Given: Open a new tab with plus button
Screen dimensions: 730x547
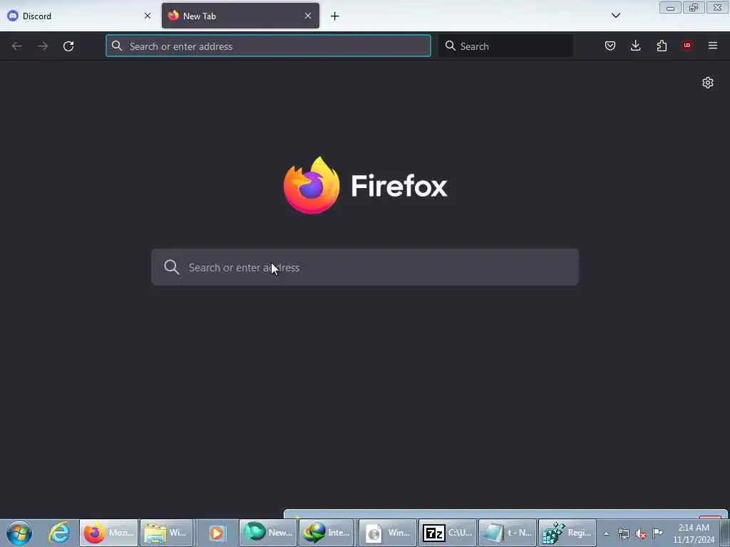Looking at the screenshot, I should 335,16.
